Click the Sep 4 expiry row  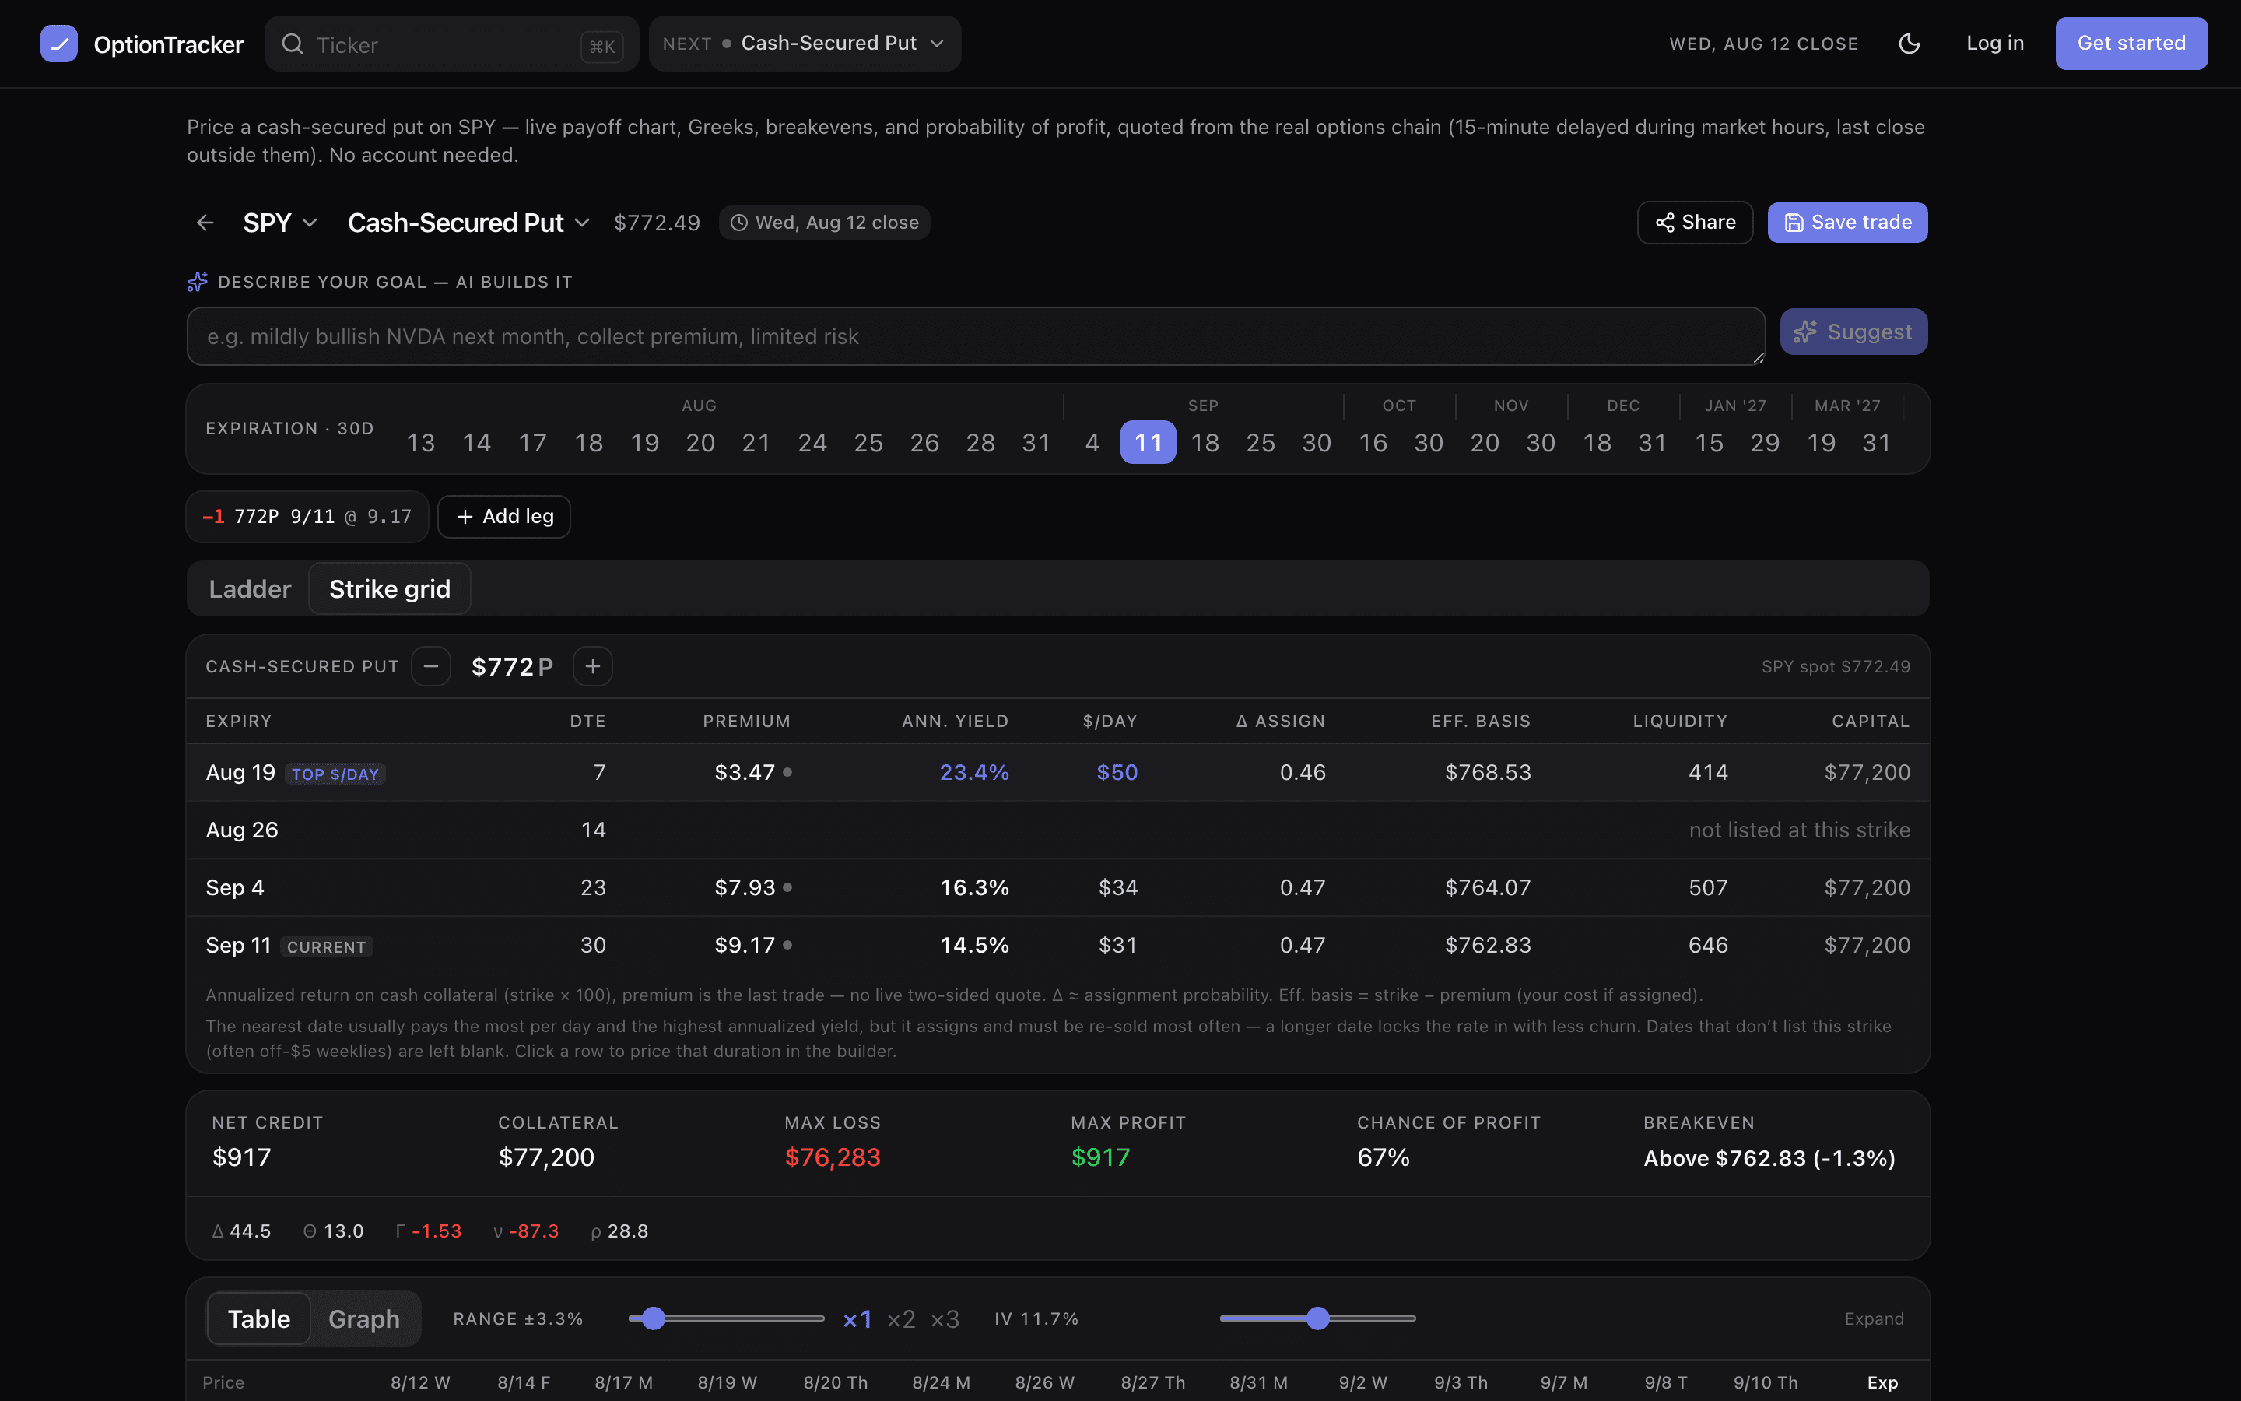(1057, 887)
